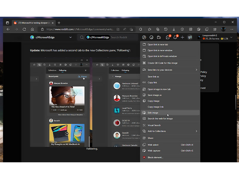Open the tab actions menu icon
Screen dimensions: 239x179
click(x=7, y=23)
